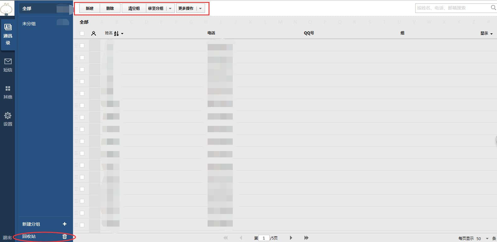Open the dropdown arrow next to 移至分组

click(170, 8)
